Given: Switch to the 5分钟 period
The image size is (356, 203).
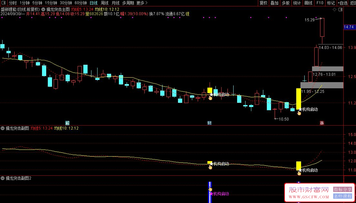Looking at the screenshot, I should (37, 3).
